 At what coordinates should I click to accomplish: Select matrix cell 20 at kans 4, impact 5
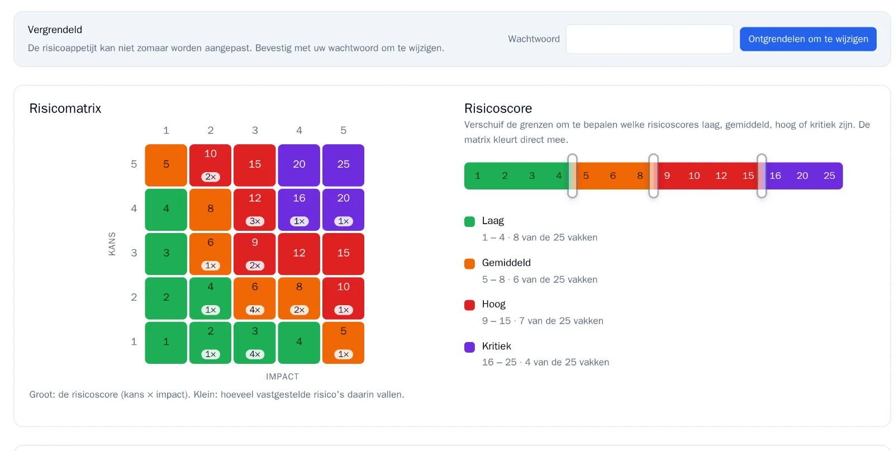pyautogui.click(x=343, y=210)
